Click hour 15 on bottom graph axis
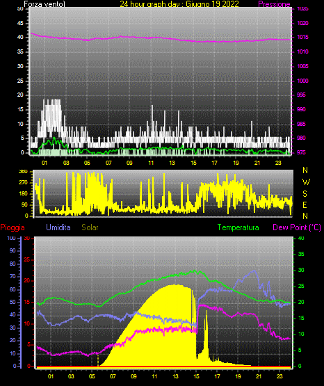Viewport: 324px width, 386px height. [196, 376]
